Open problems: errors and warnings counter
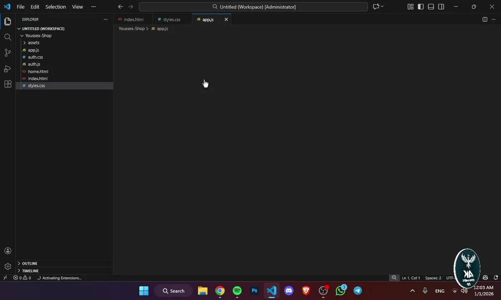Image resolution: width=501 pixels, height=300 pixels. 22,278
